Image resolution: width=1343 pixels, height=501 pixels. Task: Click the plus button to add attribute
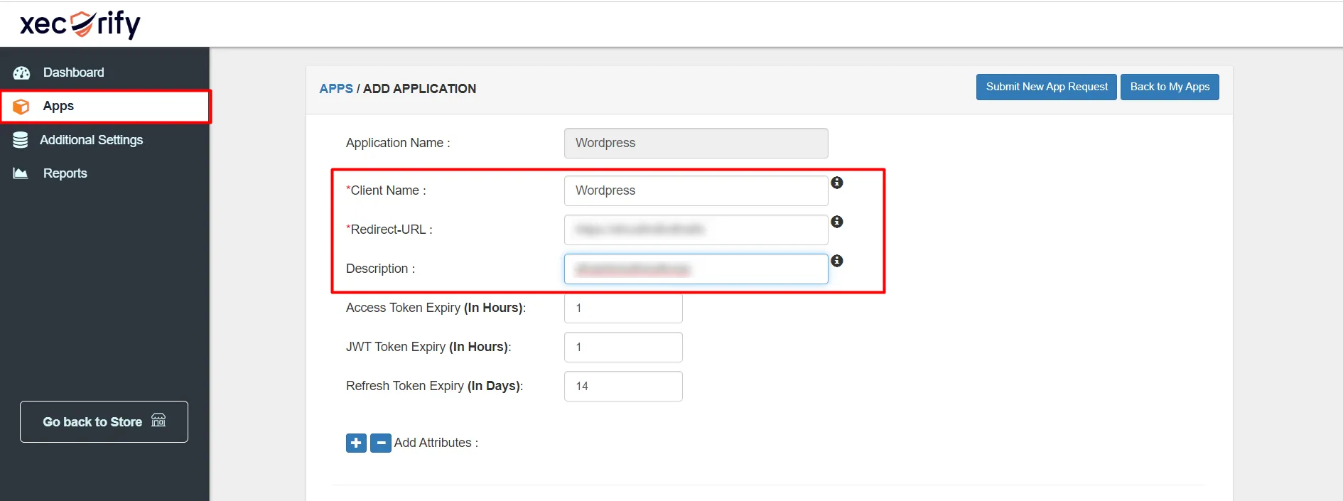pyautogui.click(x=356, y=443)
